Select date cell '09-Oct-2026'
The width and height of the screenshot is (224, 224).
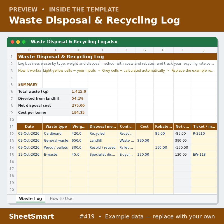pos(29,148)
